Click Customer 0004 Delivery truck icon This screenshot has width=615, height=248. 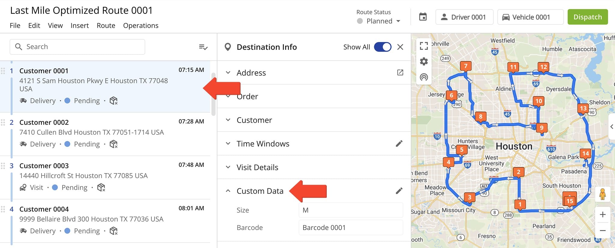click(23, 231)
